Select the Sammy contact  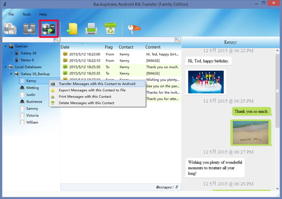click(32, 108)
